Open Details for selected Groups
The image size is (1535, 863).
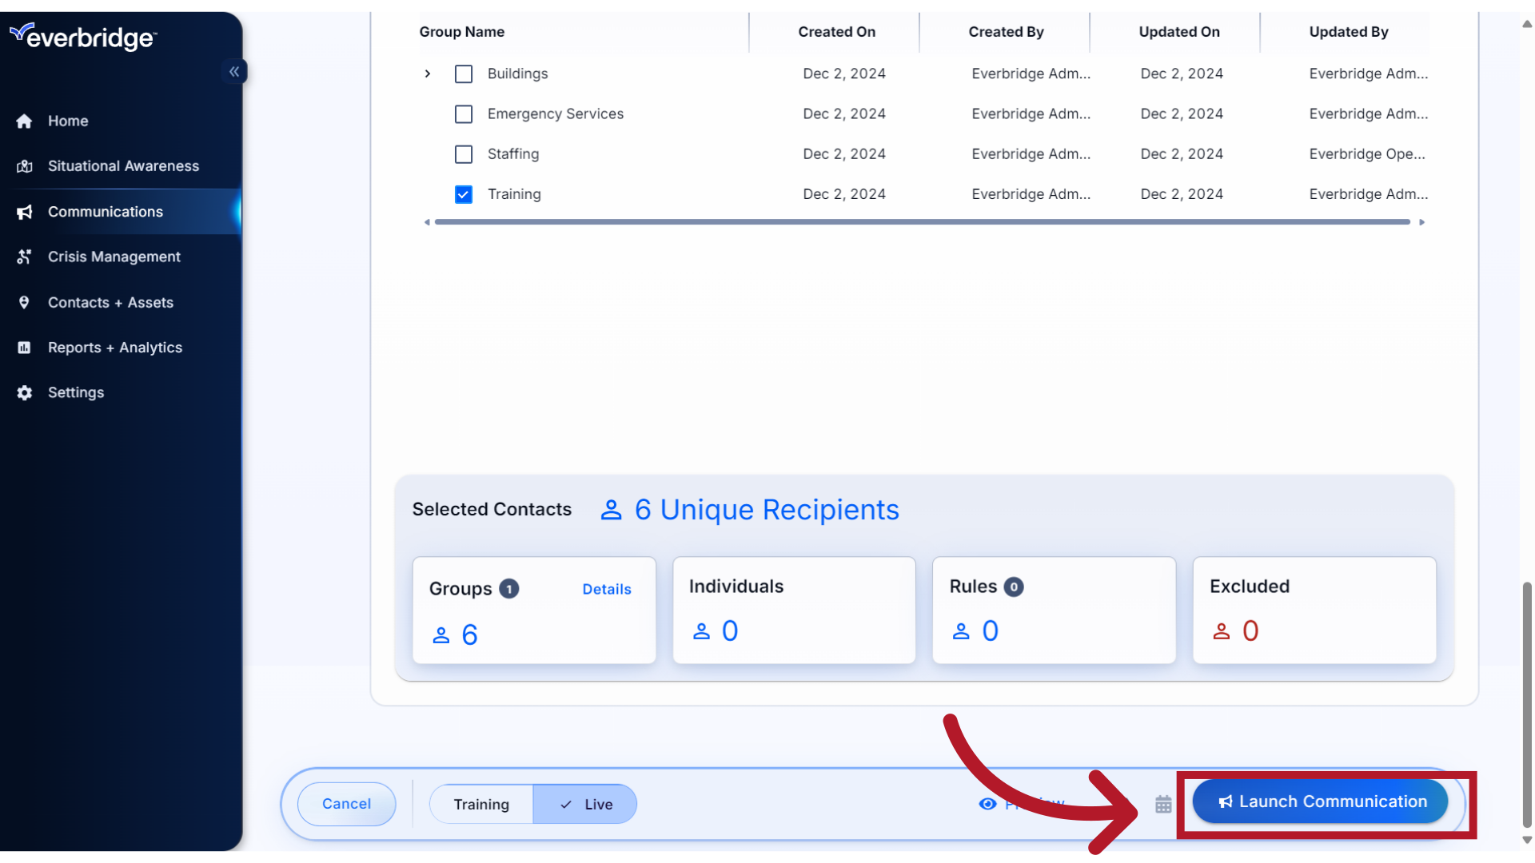[606, 589]
